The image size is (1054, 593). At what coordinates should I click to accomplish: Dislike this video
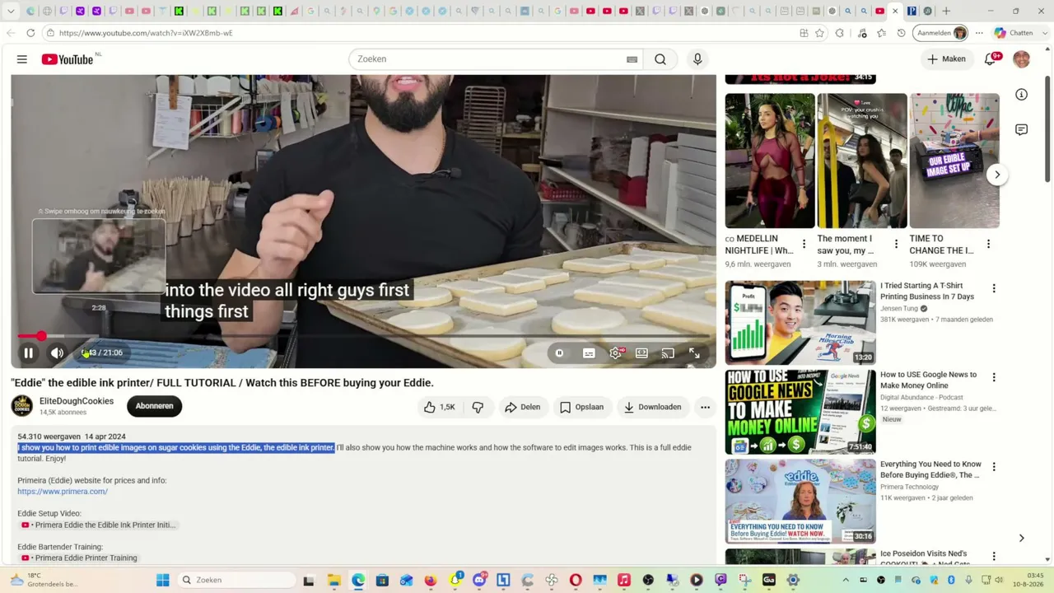pyautogui.click(x=478, y=407)
